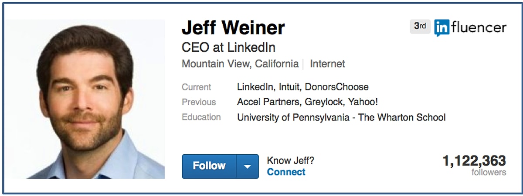Click the name Jeff Weiner heading

[x=233, y=28]
